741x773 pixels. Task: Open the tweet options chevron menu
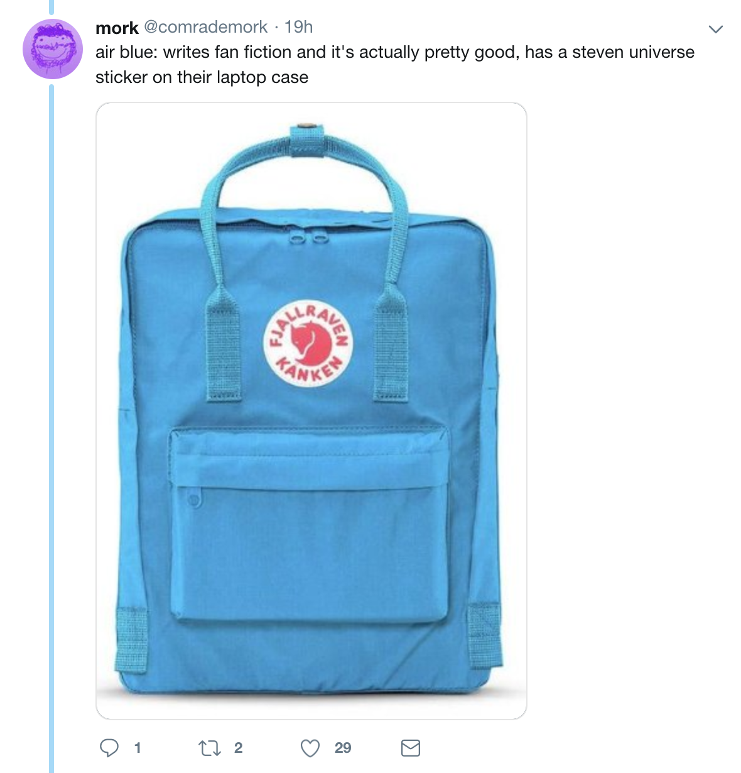click(x=715, y=29)
